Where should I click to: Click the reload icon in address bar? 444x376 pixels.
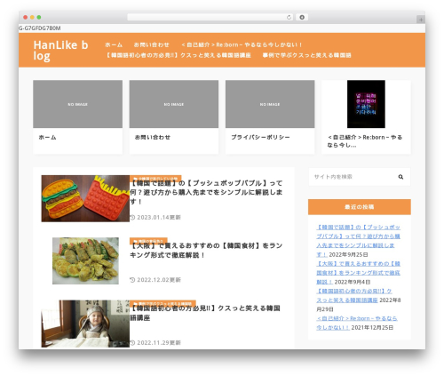(289, 17)
